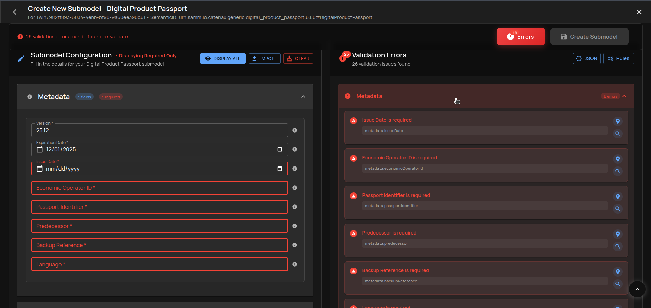This screenshot has height=308, width=651.
Task: Collapse the Metadata configuration section
Action: (x=303, y=97)
